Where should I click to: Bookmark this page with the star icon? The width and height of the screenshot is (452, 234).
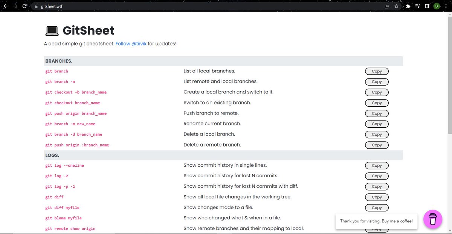(x=396, y=6)
